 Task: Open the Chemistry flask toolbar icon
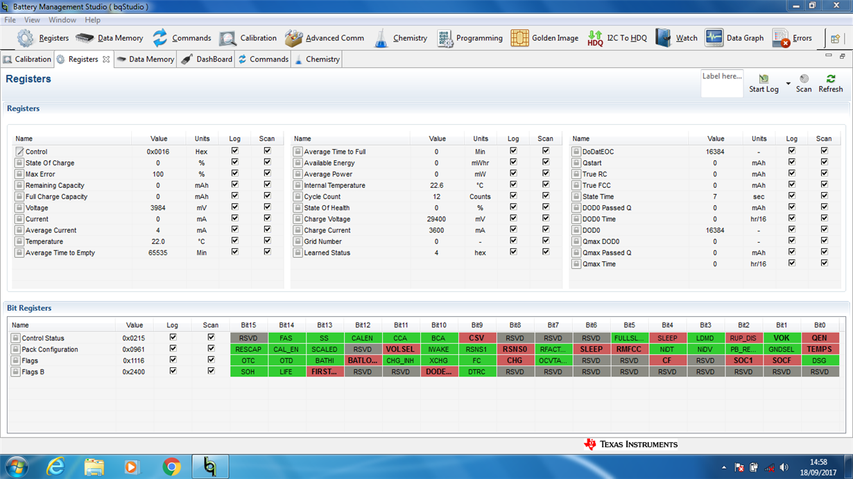click(x=381, y=38)
